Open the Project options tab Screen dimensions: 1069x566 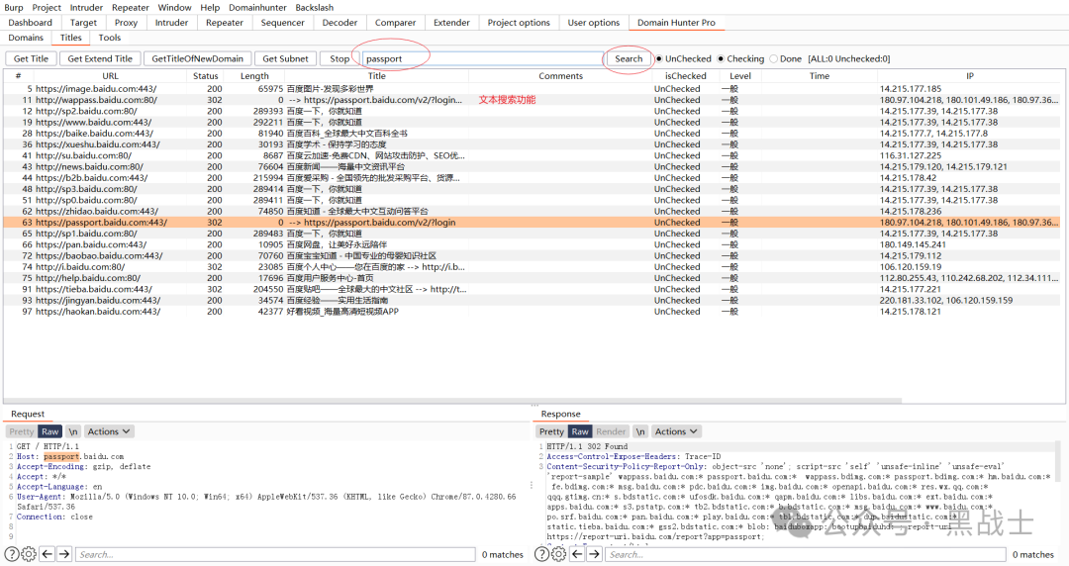click(518, 23)
